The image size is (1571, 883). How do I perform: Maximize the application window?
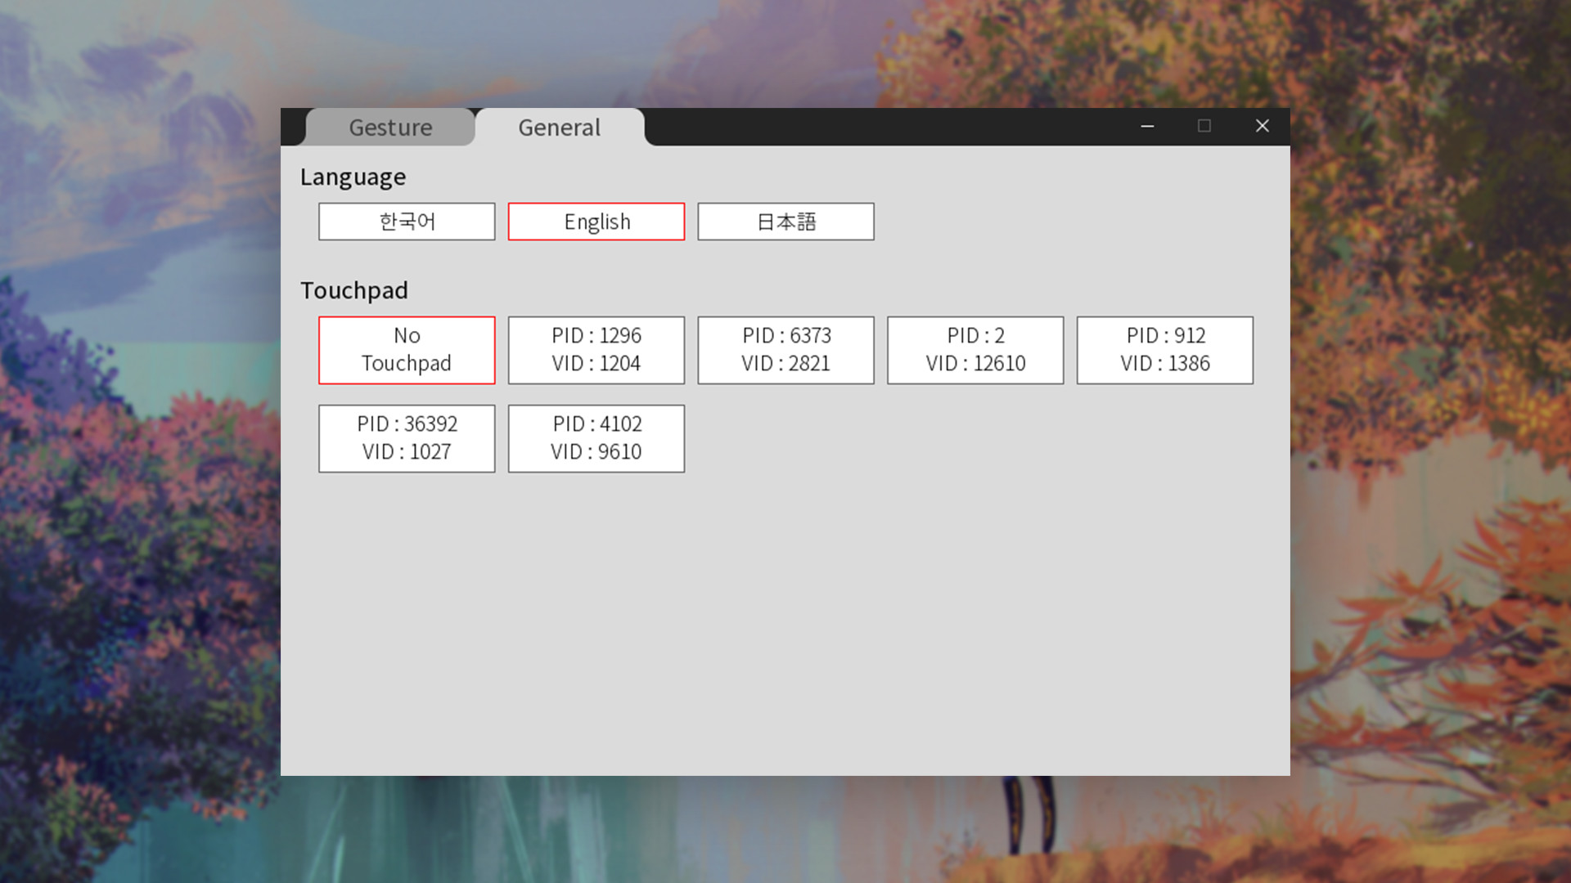point(1204,127)
